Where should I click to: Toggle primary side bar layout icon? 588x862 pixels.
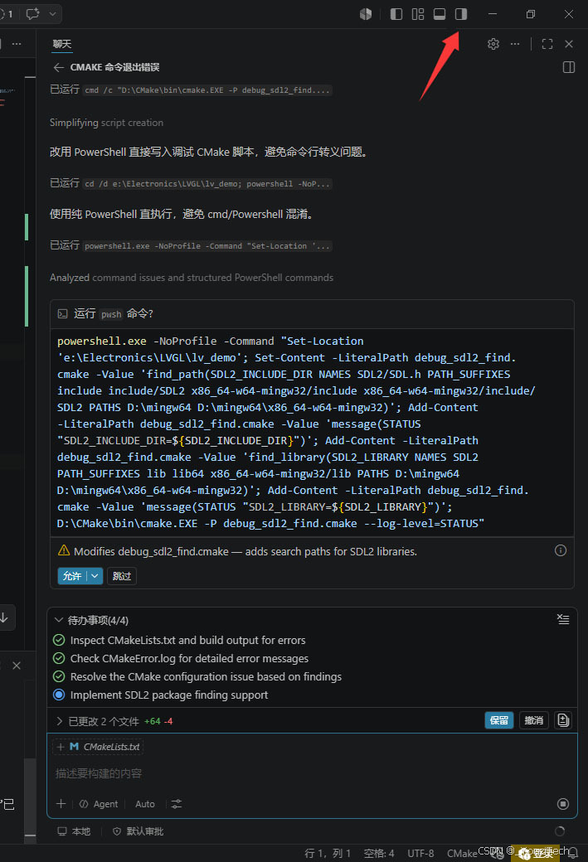click(396, 14)
